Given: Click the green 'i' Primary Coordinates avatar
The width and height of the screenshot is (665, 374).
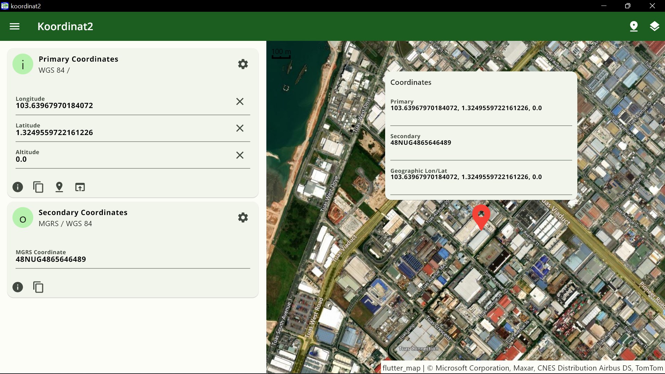Looking at the screenshot, I should (23, 64).
